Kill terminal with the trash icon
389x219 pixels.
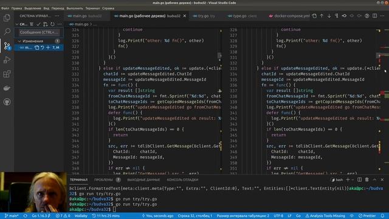coord(367,179)
